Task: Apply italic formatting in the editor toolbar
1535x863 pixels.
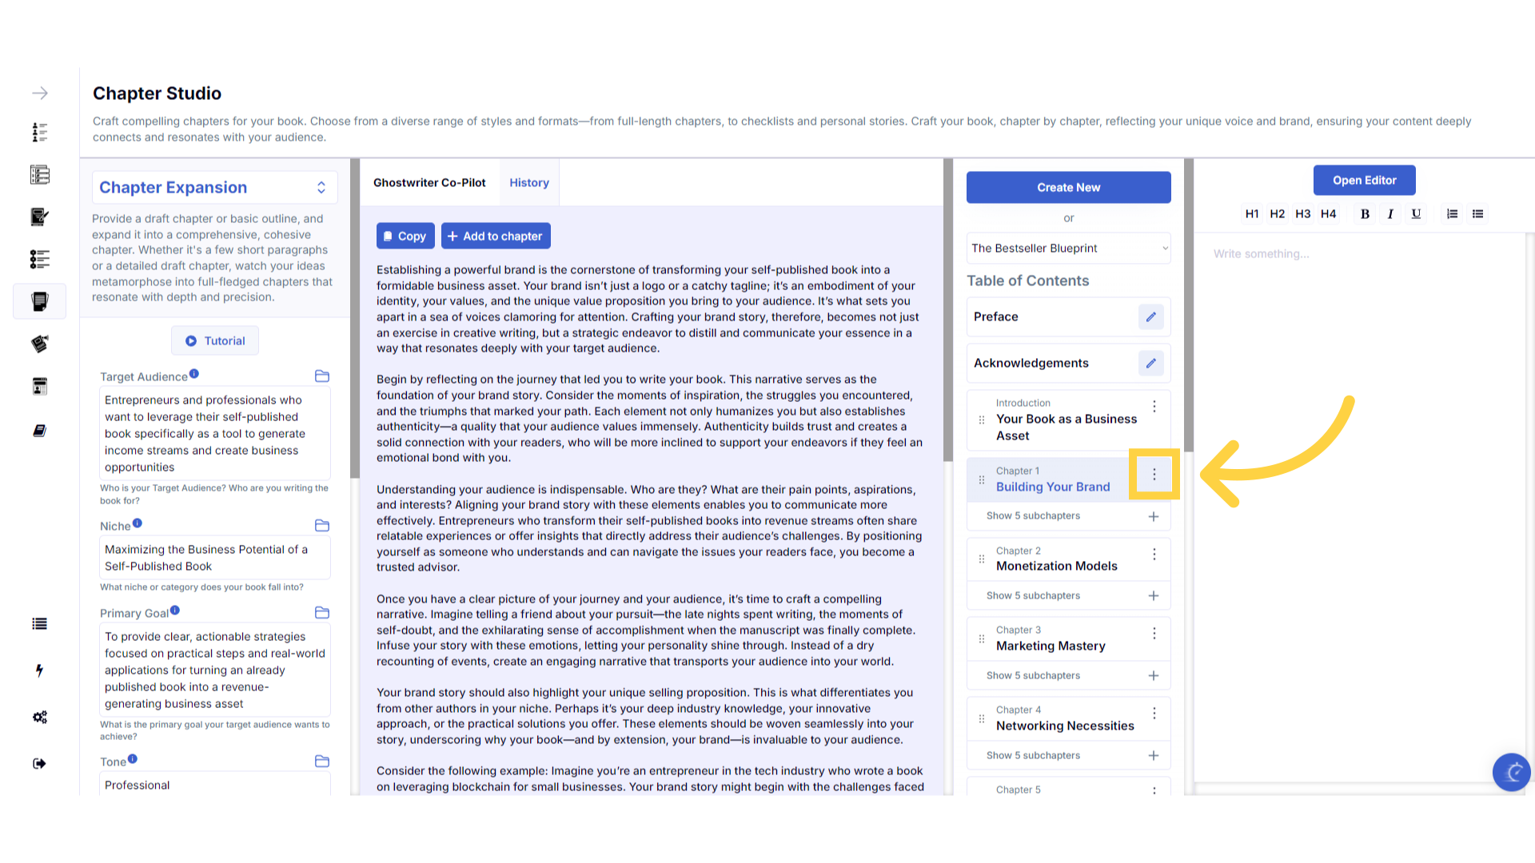Action: [x=1390, y=214]
